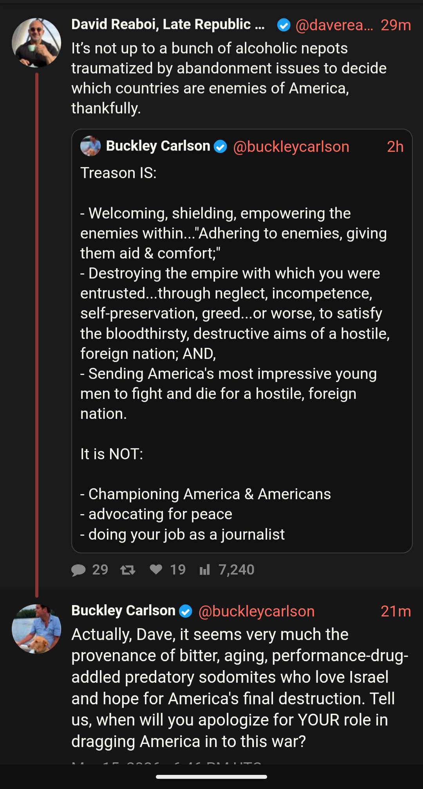Viewport: 423px width, 789px height.
Task: Open the 21m reply timestamp
Action: tap(396, 611)
